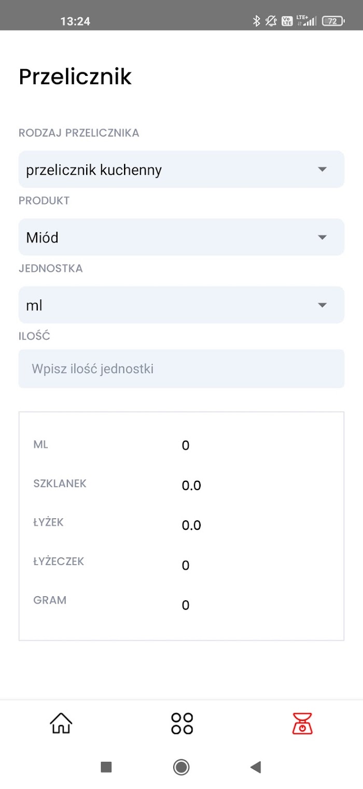Screen dimensions: 363x789
Task: Expand the przelicznik kuchenny dropdown
Action: click(x=181, y=169)
